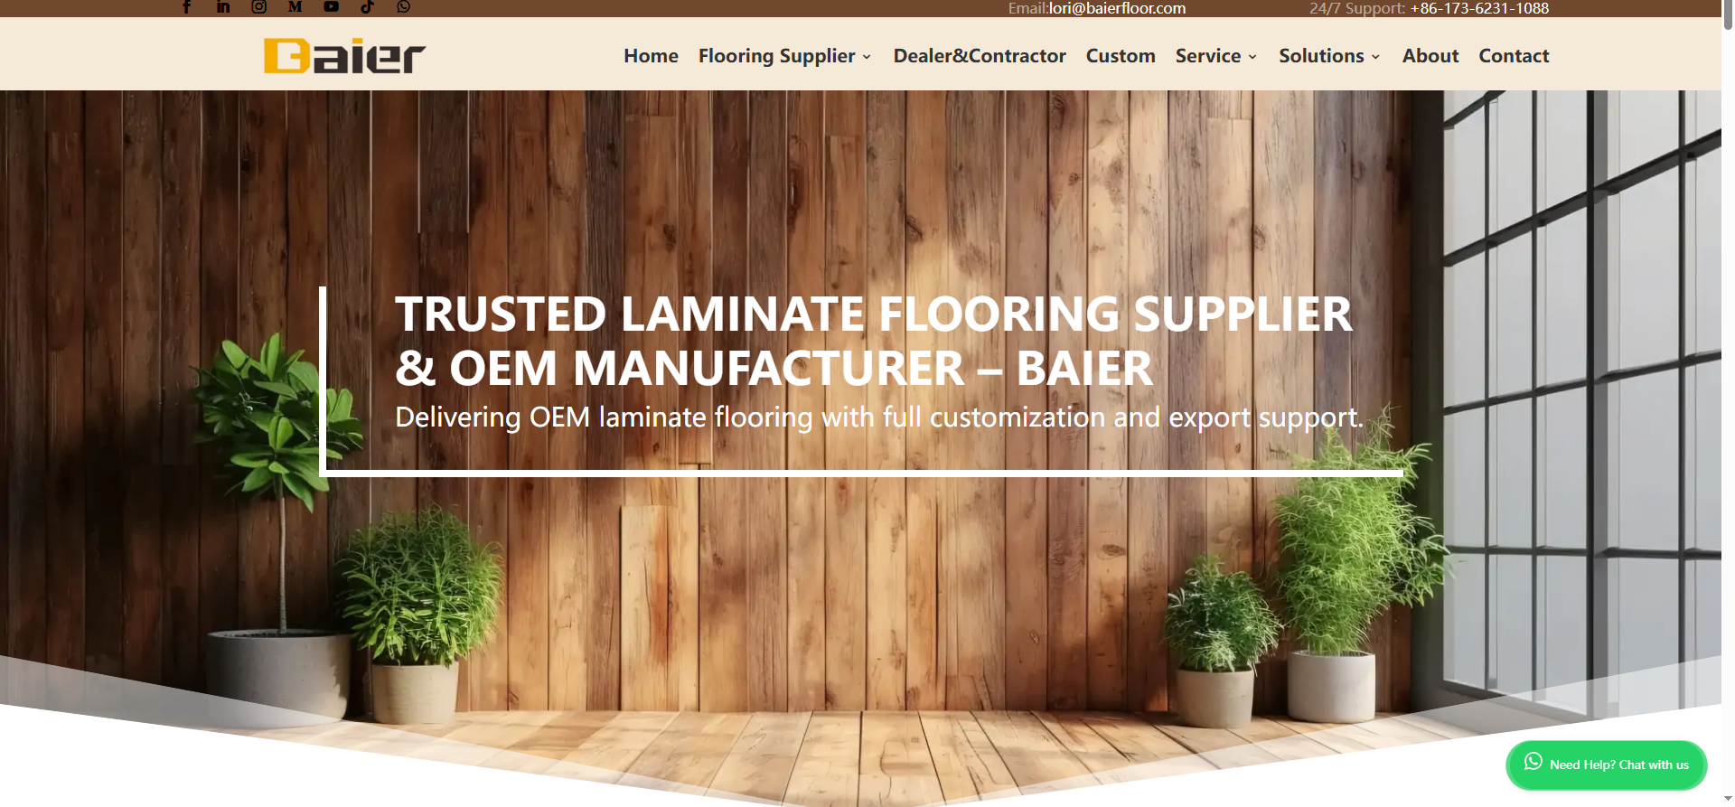Click the Need Help? Chat with us button
1735x807 pixels.
tap(1606, 765)
